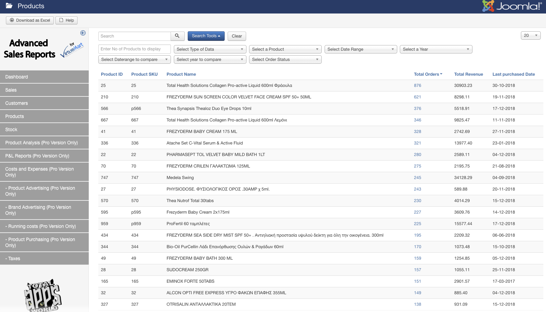This screenshot has height=312, width=546.
Task: Open Stock in the sidebar
Action: click(x=44, y=129)
